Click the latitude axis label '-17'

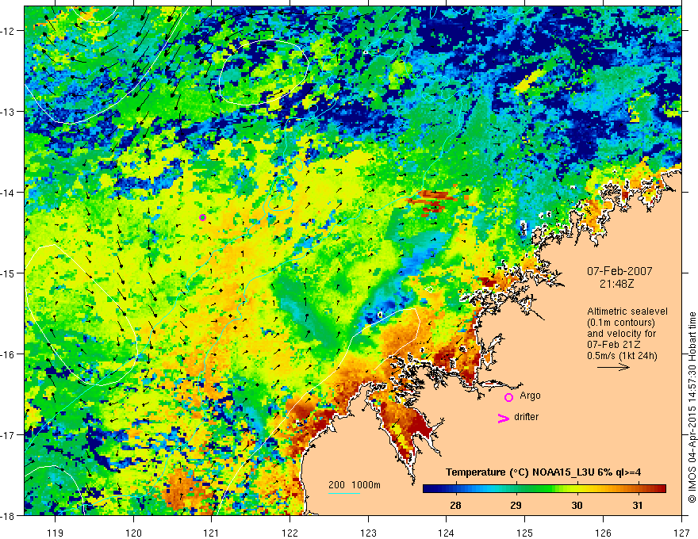pos(9,435)
